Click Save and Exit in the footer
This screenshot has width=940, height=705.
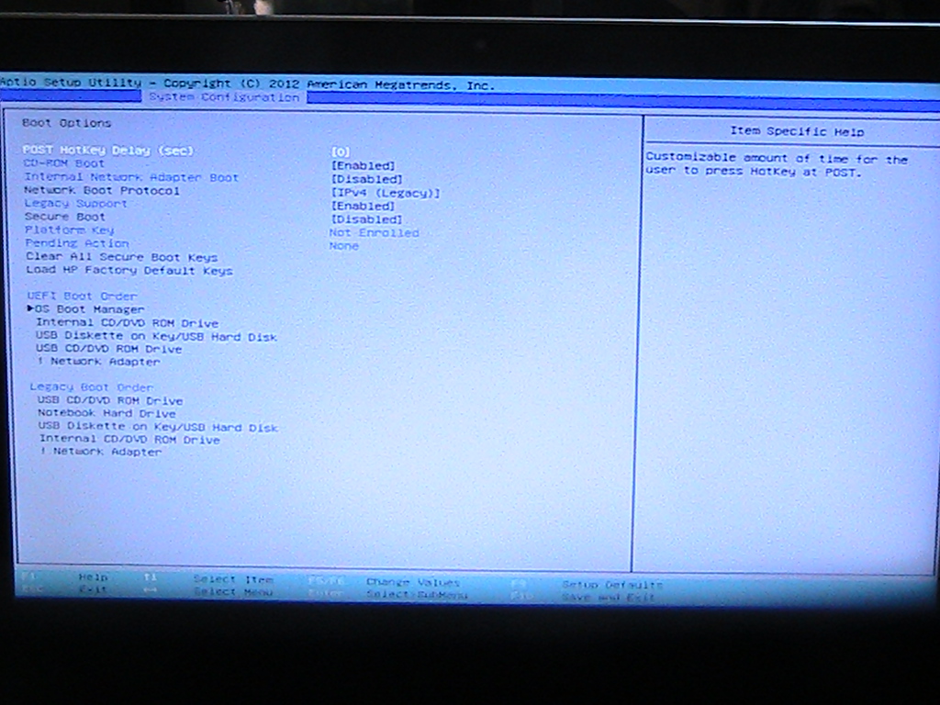[608, 598]
